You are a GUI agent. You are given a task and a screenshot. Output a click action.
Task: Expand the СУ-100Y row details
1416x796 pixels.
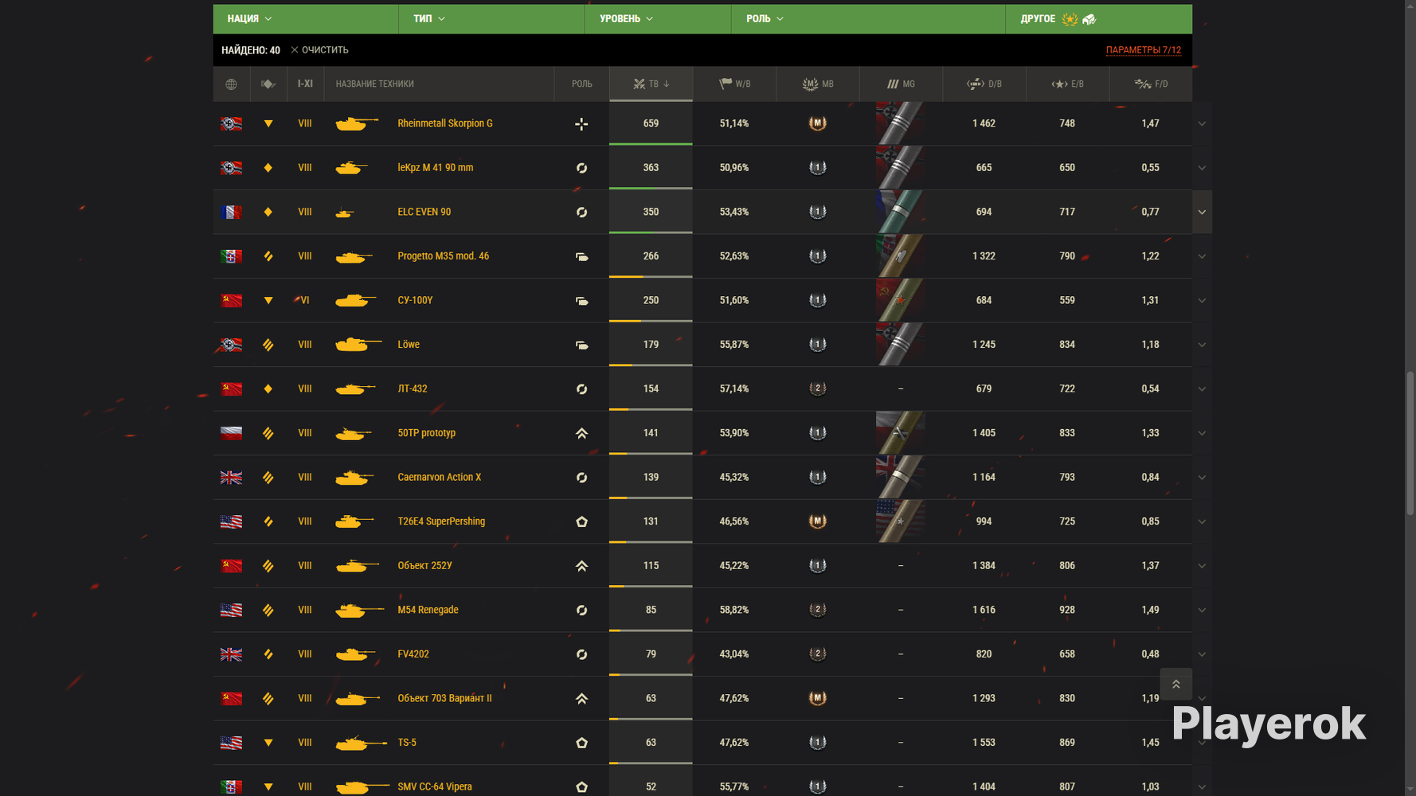tap(1202, 300)
